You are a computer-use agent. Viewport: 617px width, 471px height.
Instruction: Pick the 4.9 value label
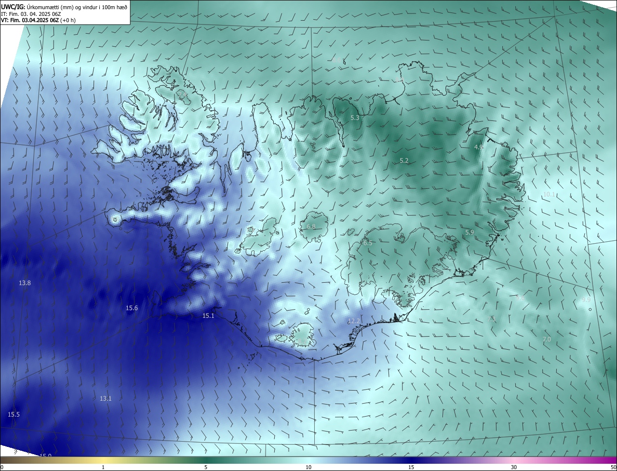click(479, 147)
